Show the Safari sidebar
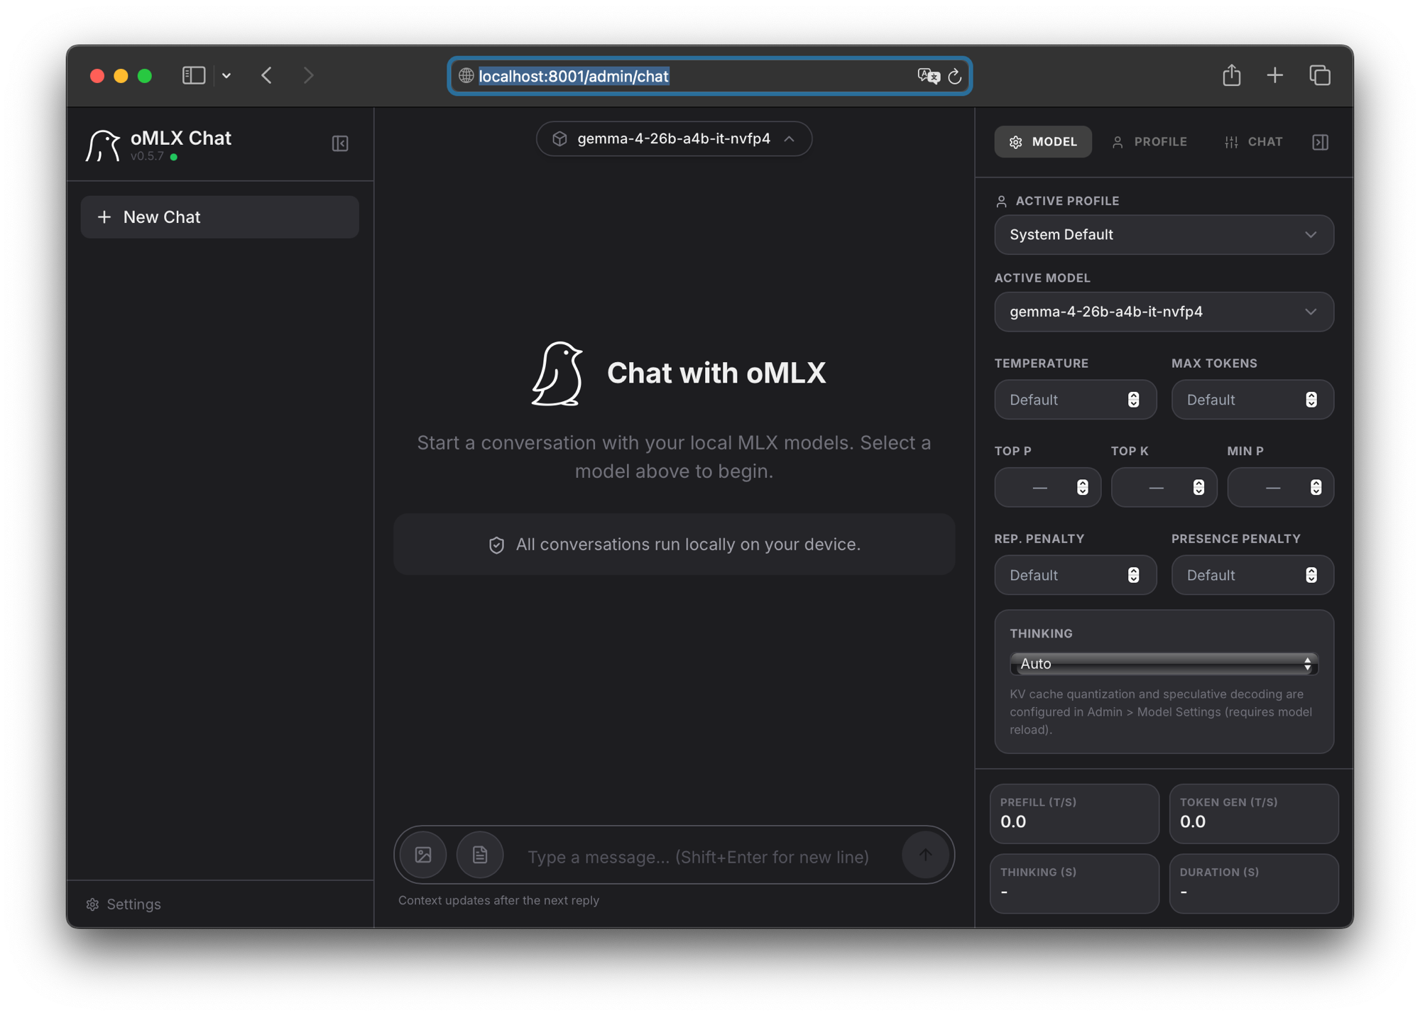This screenshot has width=1420, height=1016. click(x=193, y=75)
